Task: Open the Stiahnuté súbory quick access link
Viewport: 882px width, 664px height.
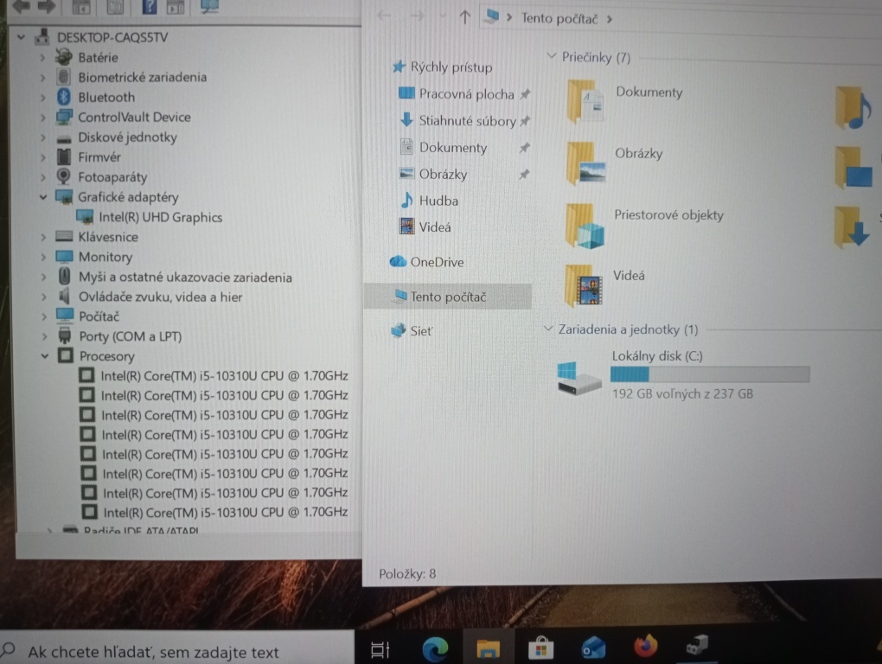Action: click(x=470, y=120)
